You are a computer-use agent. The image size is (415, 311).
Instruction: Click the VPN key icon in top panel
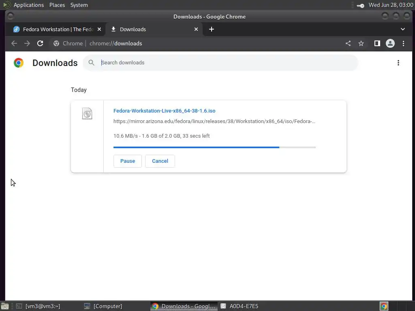(x=360, y=5)
